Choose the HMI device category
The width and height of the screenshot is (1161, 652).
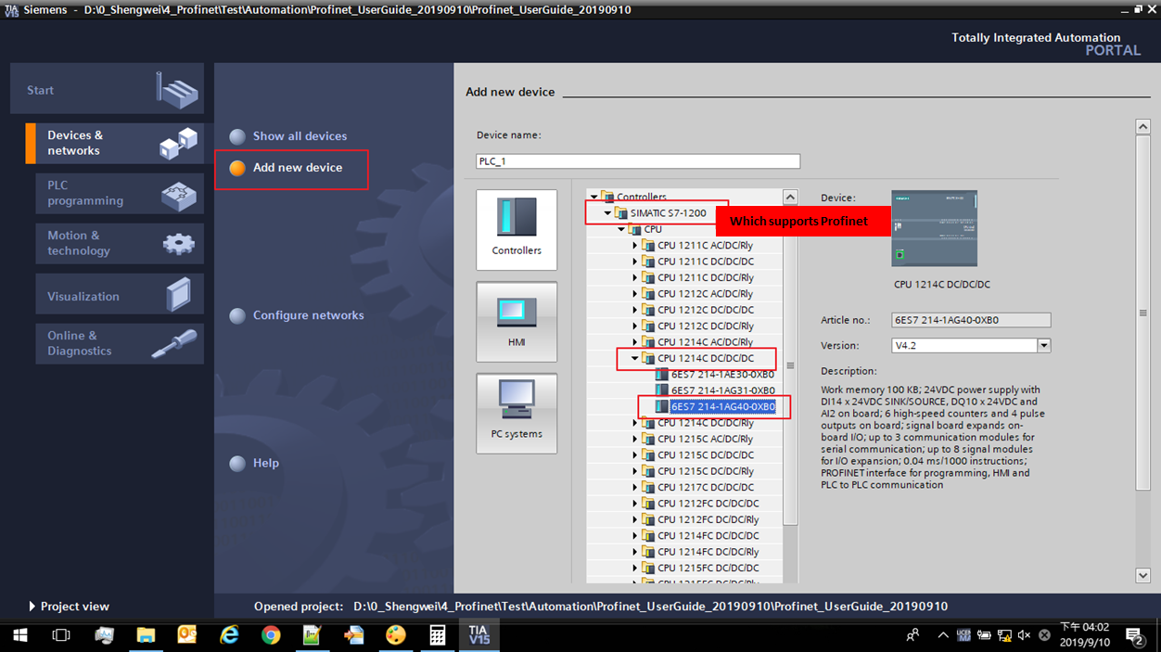point(517,322)
